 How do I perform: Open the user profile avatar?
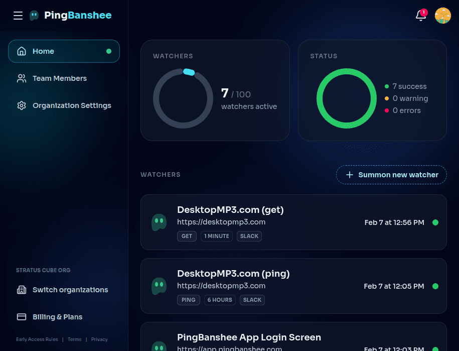442,16
